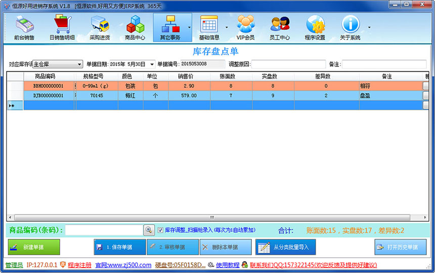The height and width of the screenshot is (273, 435).
Task: Click the barcode search magnifier icon
Action: pyautogui.click(x=149, y=230)
